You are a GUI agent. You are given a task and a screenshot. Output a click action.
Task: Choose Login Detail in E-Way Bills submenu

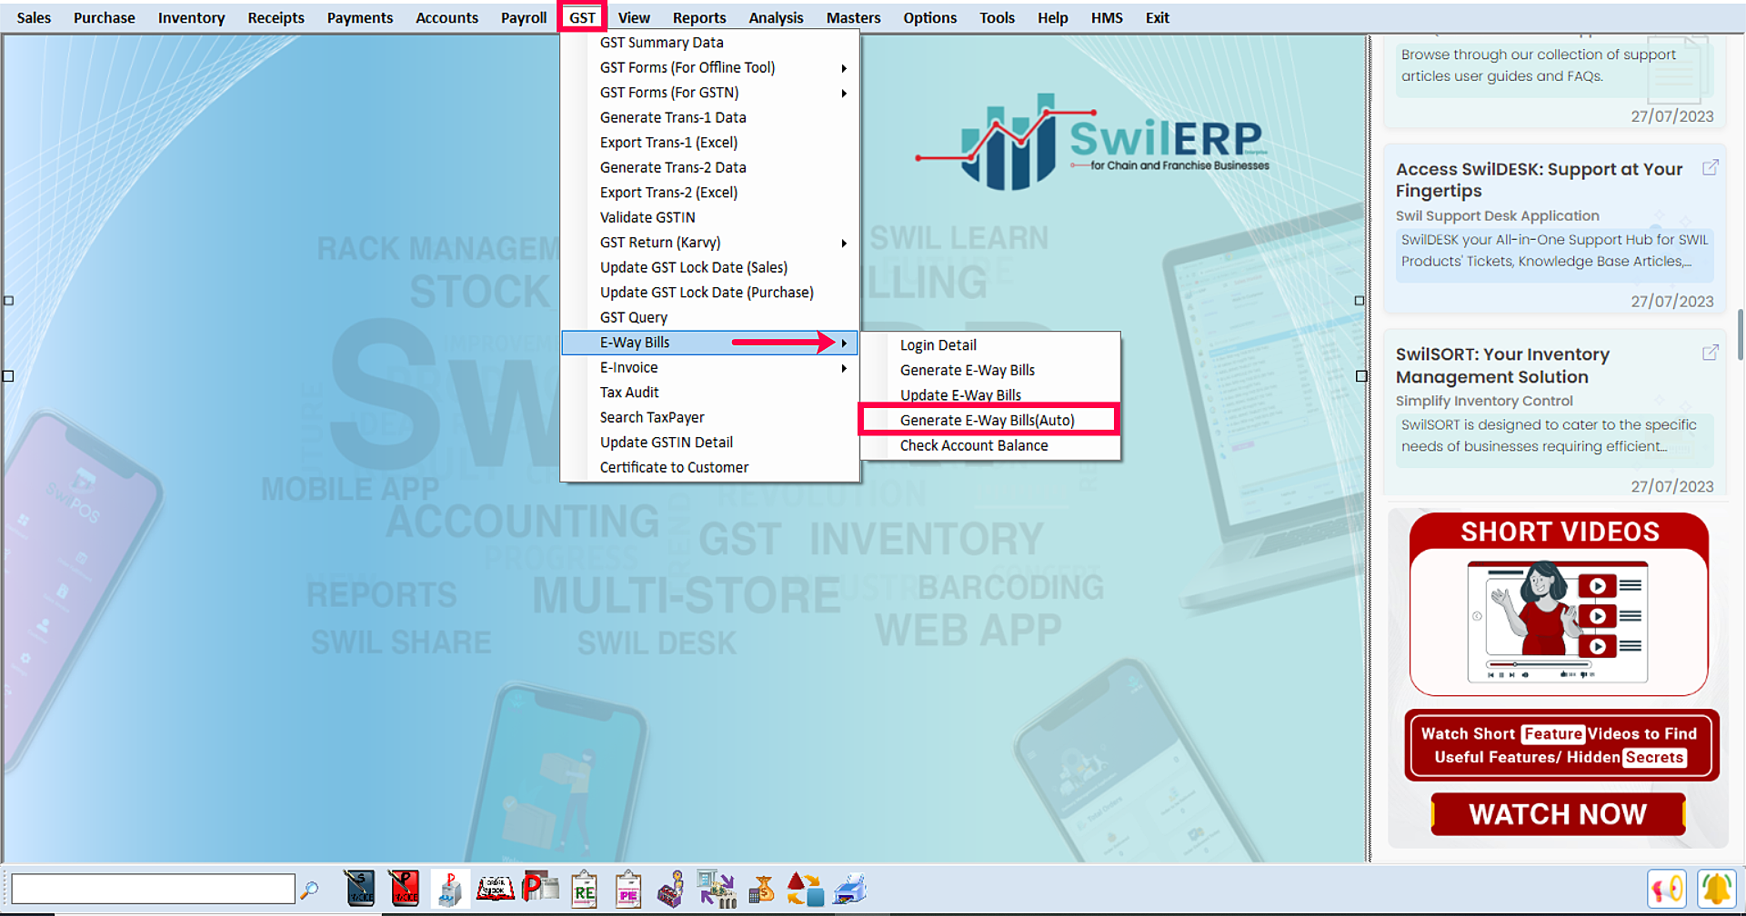click(990, 345)
